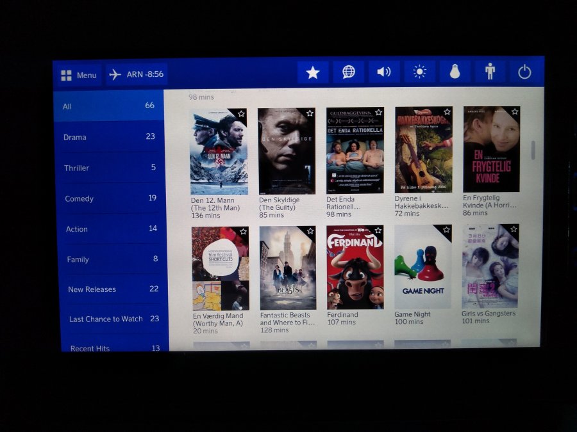Open the flight info airplane button
The image size is (577, 432).
click(x=137, y=74)
